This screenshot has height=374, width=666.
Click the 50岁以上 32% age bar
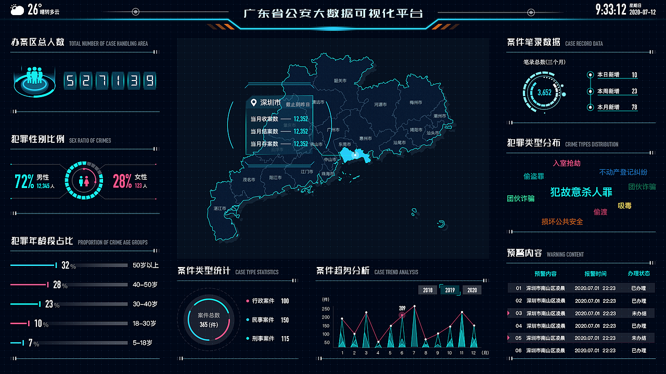pos(69,265)
